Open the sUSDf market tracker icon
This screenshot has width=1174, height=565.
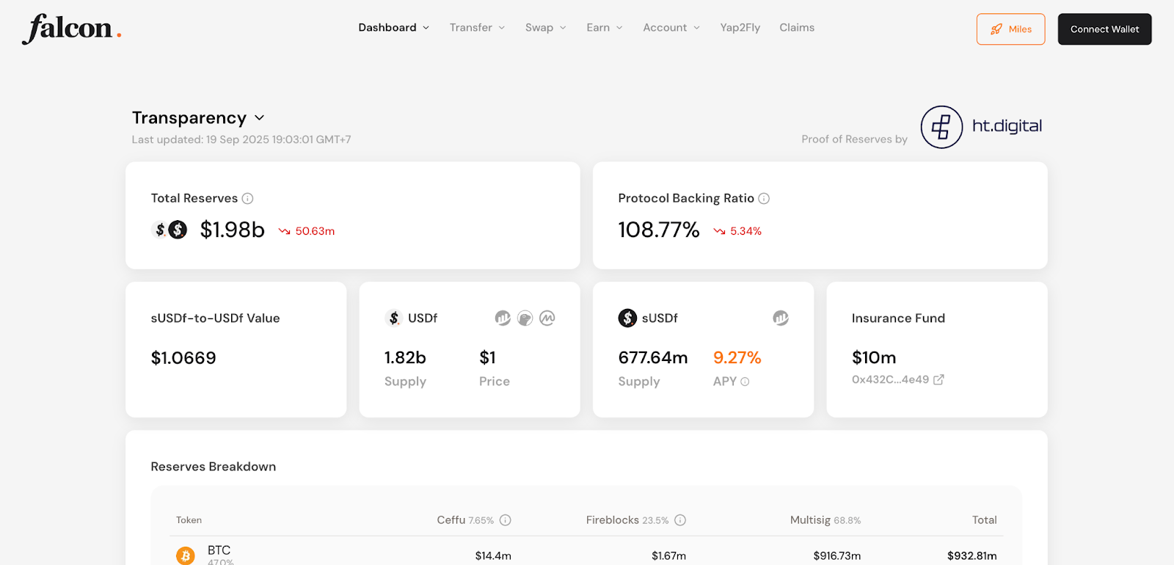point(781,318)
